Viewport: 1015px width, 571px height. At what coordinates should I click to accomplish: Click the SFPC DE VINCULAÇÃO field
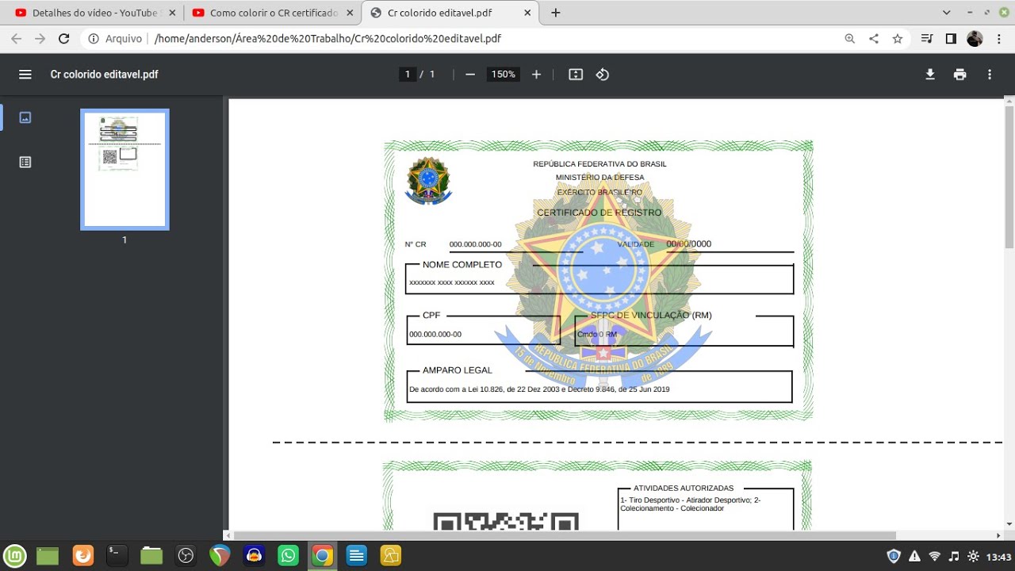click(x=684, y=331)
